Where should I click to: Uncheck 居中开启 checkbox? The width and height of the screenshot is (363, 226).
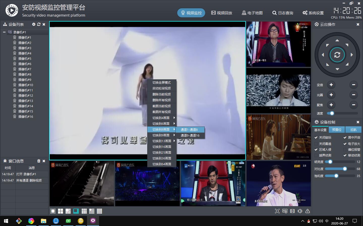tap(345, 138)
